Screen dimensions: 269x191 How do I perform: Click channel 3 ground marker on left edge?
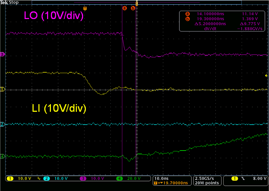(2, 54)
